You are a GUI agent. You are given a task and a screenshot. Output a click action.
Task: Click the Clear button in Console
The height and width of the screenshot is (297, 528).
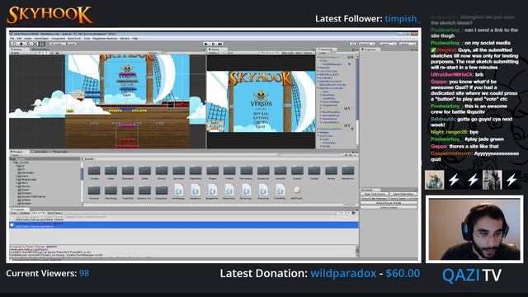[x=14, y=213]
